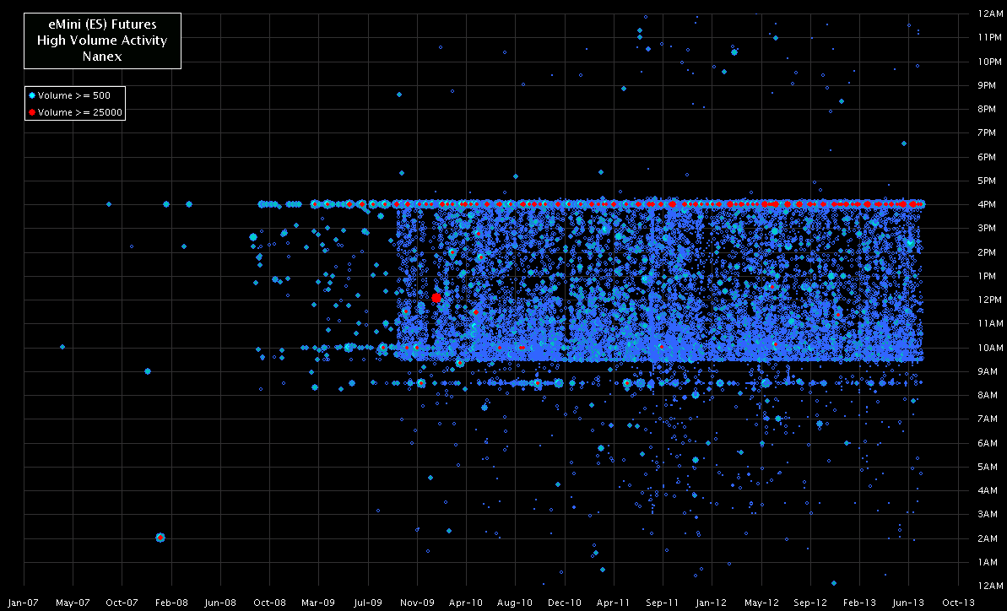Click the red-centered dot near 2AM in early 2008
Screen dimensions: 1007x611
[x=160, y=538]
